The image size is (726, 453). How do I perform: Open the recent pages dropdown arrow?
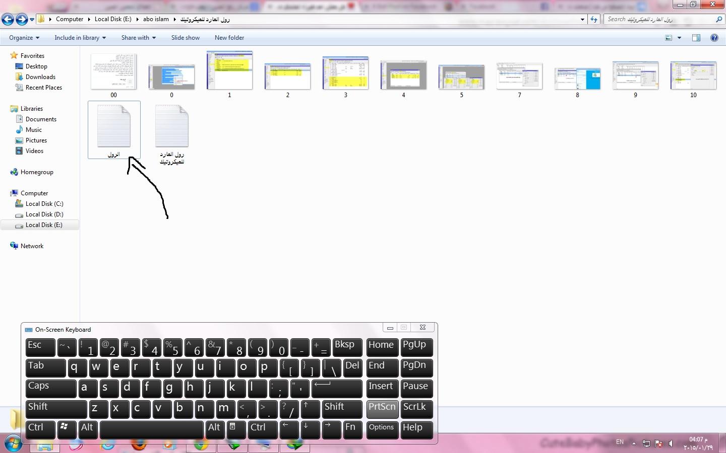pos(32,20)
